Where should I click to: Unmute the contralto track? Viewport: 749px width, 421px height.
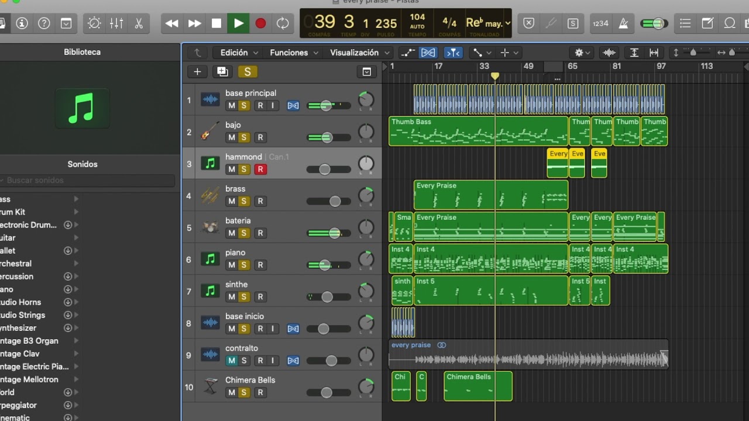pos(232,361)
